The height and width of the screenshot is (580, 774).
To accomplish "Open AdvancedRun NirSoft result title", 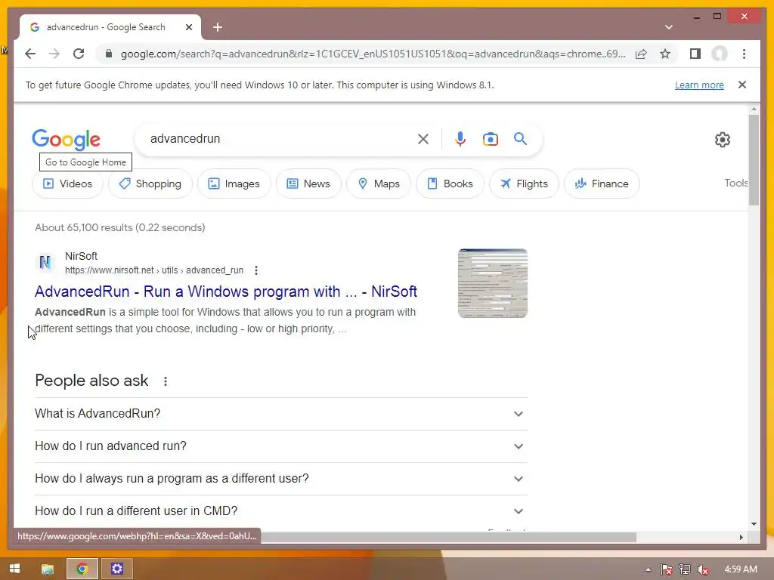I will click(x=225, y=292).
